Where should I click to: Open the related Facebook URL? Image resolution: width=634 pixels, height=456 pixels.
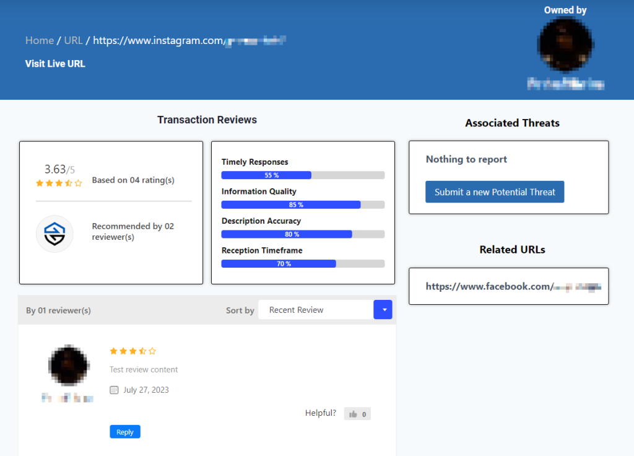[513, 286]
